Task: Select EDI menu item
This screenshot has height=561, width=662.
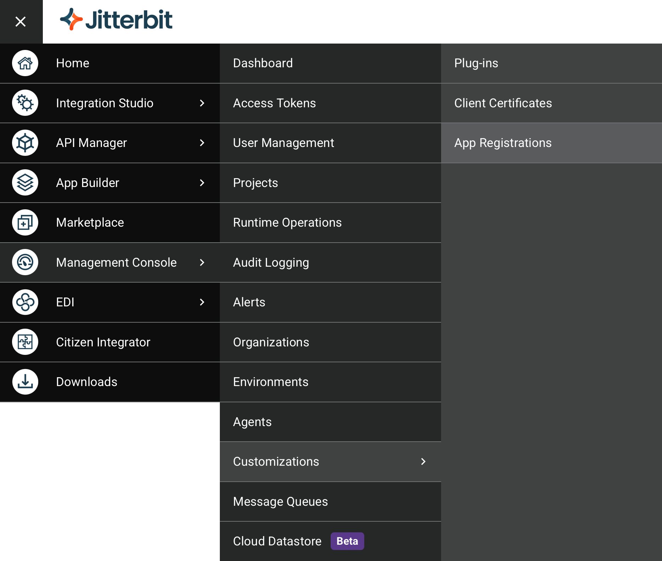Action: click(110, 302)
